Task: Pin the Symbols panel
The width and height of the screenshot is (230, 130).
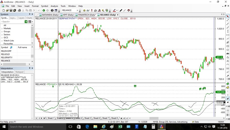Action: (30, 14)
